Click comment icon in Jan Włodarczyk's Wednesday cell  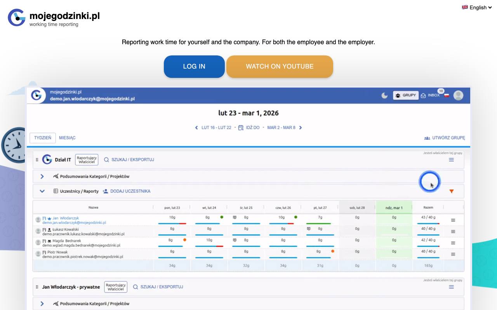point(235,217)
